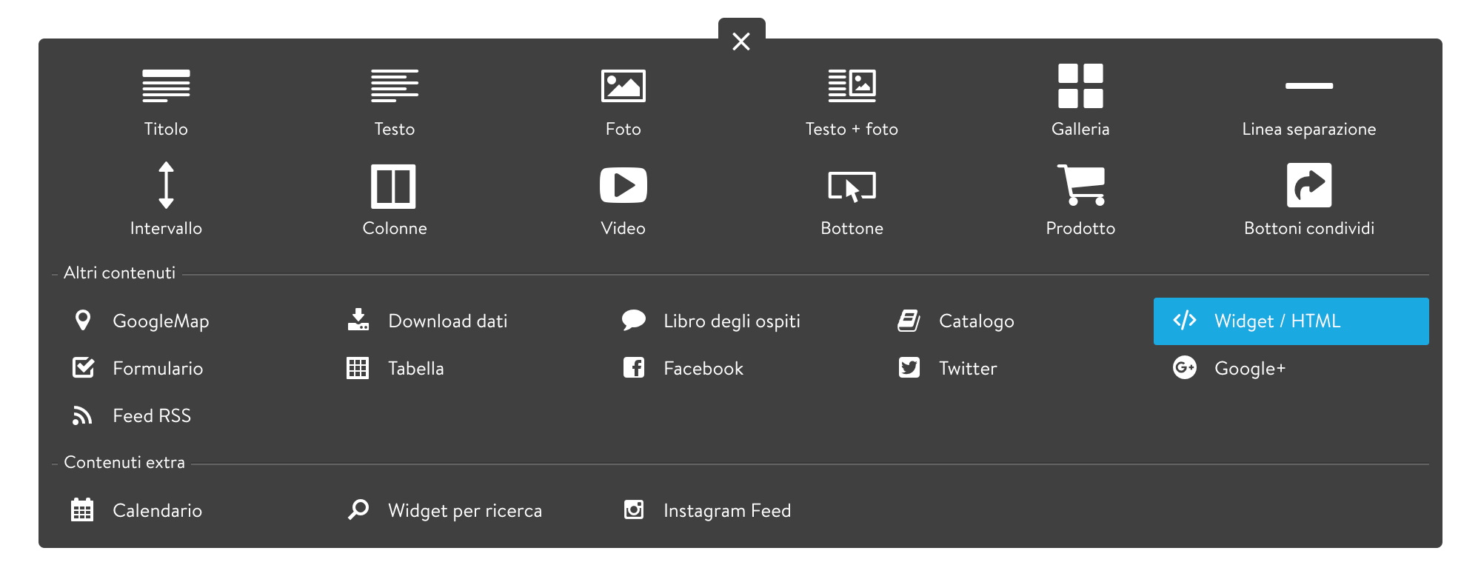1481x585 pixels.
Task: Add an Intervallo spacing element
Action: (166, 198)
